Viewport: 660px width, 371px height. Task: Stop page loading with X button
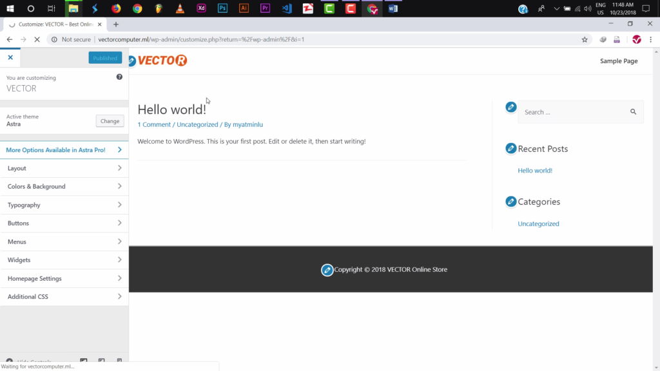point(37,39)
